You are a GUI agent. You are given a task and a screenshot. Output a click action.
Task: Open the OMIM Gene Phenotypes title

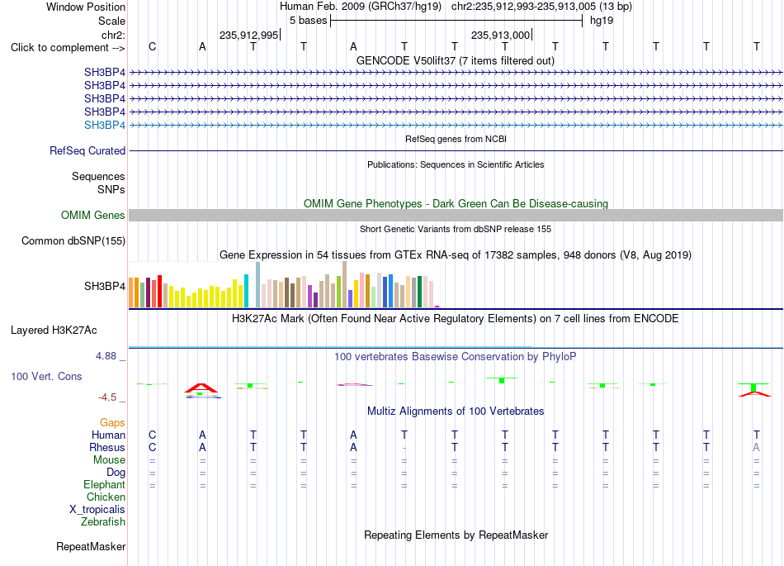point(456,204)
